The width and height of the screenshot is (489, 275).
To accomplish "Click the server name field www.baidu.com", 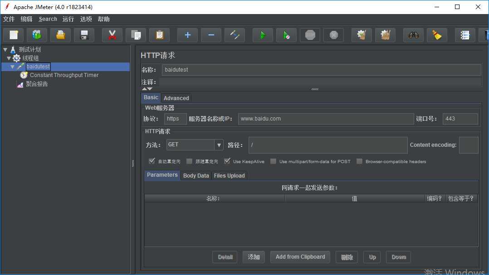I will (x=326, y=119).
